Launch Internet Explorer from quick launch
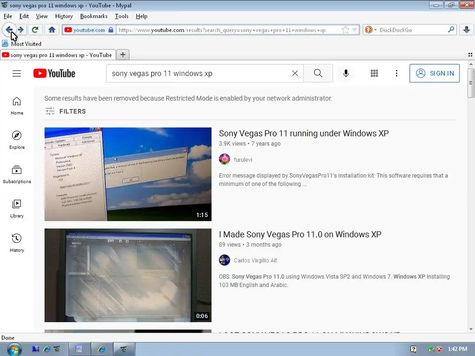Image resolution: width=475 pixels, height=356 pixels. (x=47, y=349)
